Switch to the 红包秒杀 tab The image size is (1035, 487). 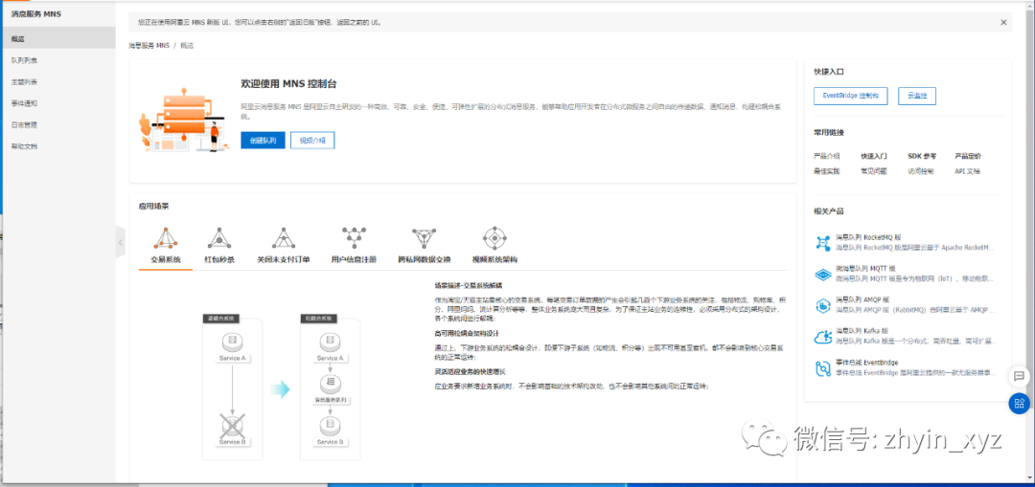click(219, 259)
